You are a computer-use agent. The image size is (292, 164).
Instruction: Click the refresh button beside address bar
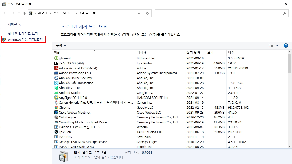tap(147, 13)
